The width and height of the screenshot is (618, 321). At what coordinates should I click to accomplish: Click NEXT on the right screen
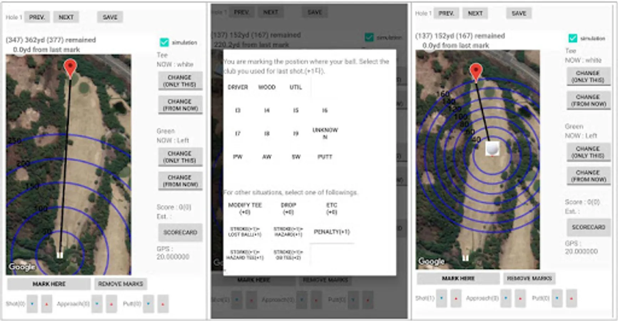[x=475, y=13]
